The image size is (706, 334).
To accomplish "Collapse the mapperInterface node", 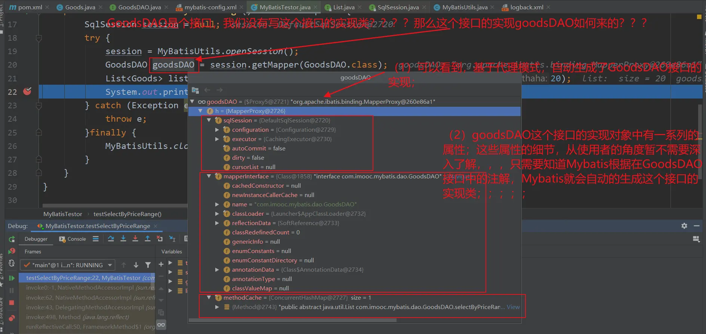I will click(209, 176).
